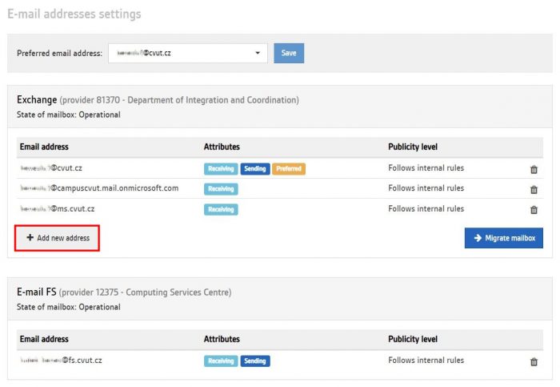Image resolution: width=560 pixels, height=387 pixels.
Task: Remove the @fs.cvut.cz address via trash icon
Action: click(534, 362)
